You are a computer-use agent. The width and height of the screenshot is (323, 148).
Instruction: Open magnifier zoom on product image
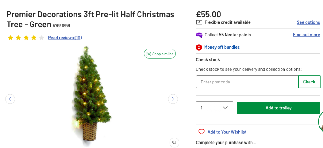point(174,142)
